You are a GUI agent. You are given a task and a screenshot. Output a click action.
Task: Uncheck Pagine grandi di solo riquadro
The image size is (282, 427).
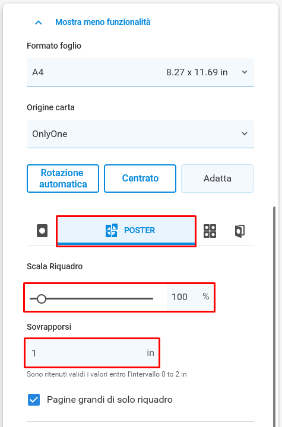point(34,400)
